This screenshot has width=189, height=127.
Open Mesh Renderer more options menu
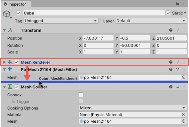click(184, 62)
